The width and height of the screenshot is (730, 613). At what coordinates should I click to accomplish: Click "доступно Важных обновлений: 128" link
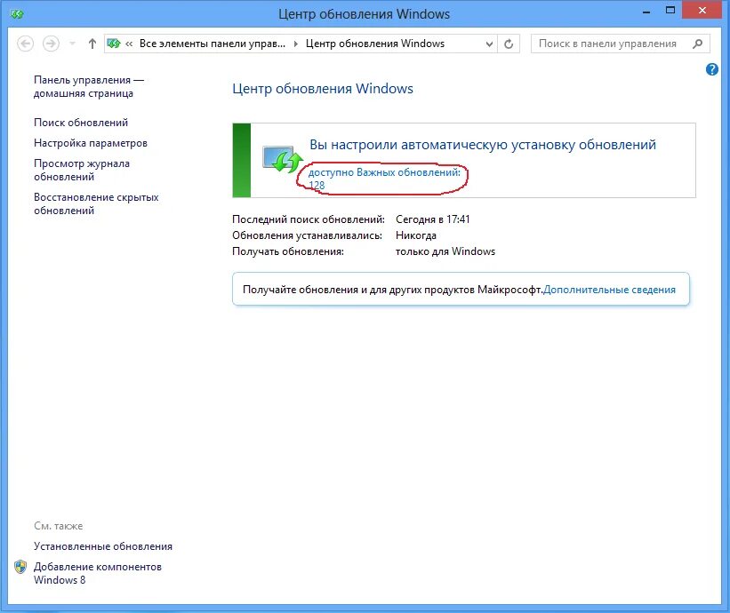[x=384, y=179]
